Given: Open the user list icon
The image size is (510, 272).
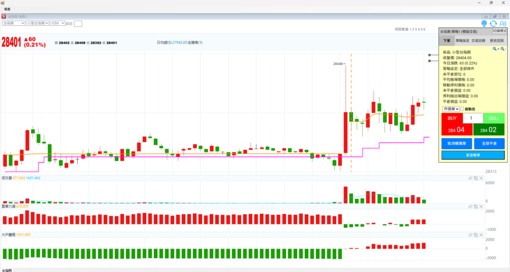Looking at the screenshot, I should point(503,23).
